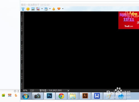The height and width of the screenshot is (102, 139).
Task: Click the Tmall 11.11 shopping festival banner
Action: point(129,20)
